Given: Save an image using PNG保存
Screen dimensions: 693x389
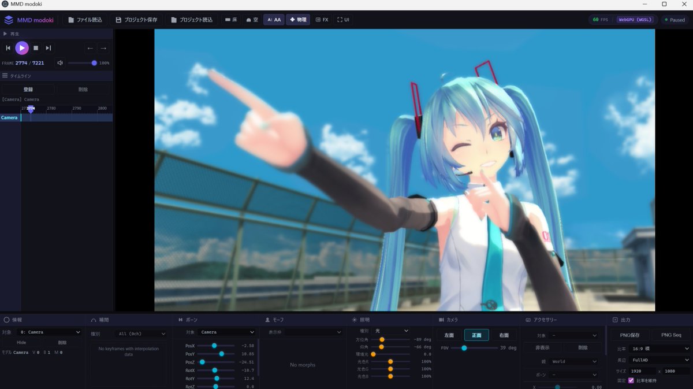Looking at the screenshot, I should (629, 335).
